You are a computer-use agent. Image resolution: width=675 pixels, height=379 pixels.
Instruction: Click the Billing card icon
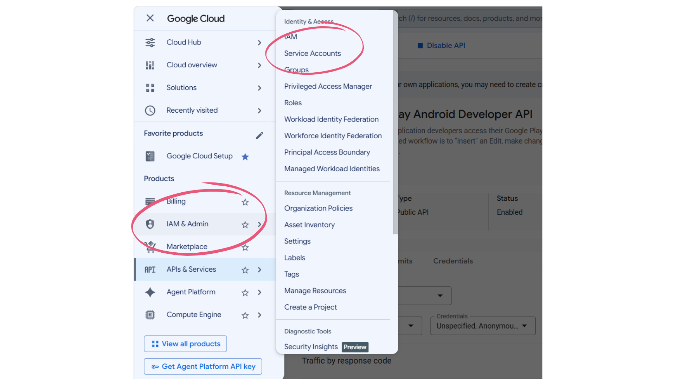point(150,201)
